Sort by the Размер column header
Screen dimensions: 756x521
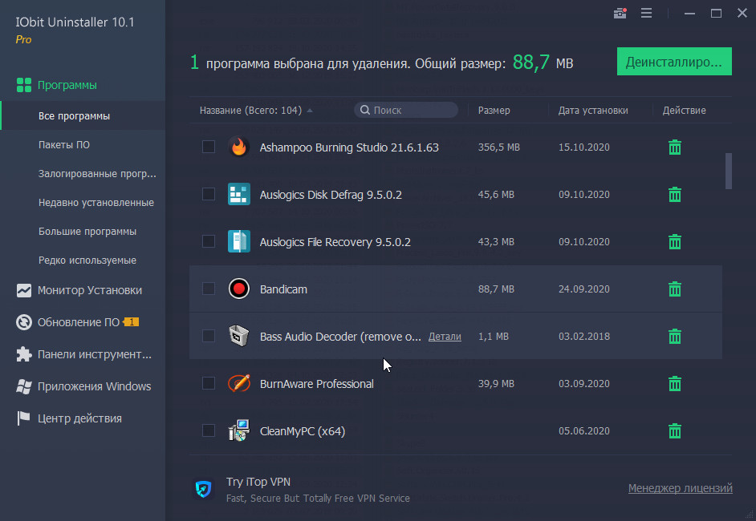(x=494, y=111)
